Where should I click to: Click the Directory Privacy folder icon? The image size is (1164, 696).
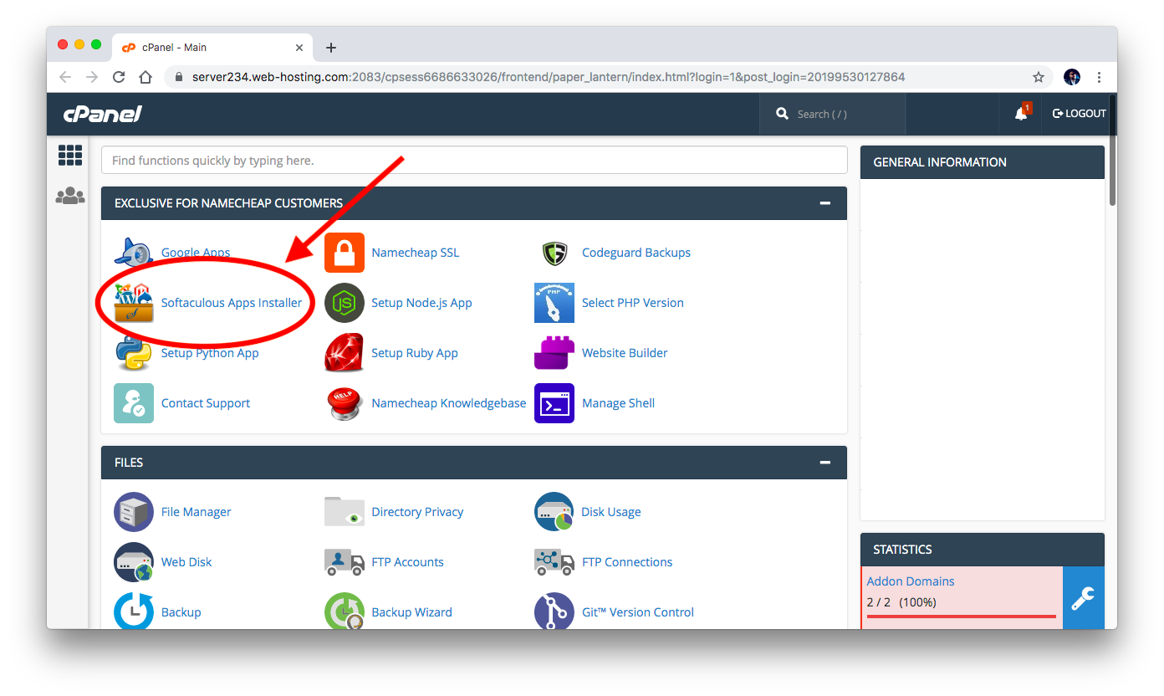click(x=345, y=512)
